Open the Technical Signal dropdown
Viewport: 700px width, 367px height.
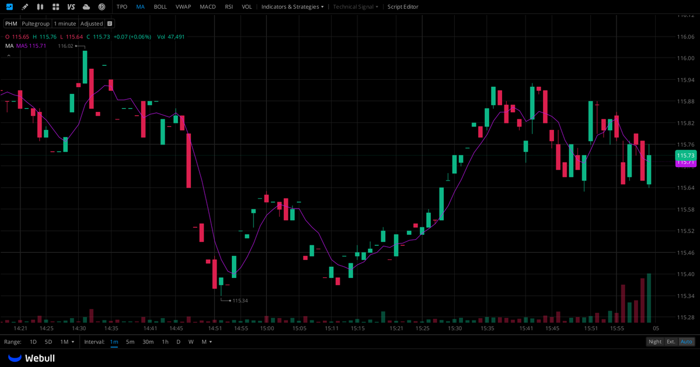point(356,6)
